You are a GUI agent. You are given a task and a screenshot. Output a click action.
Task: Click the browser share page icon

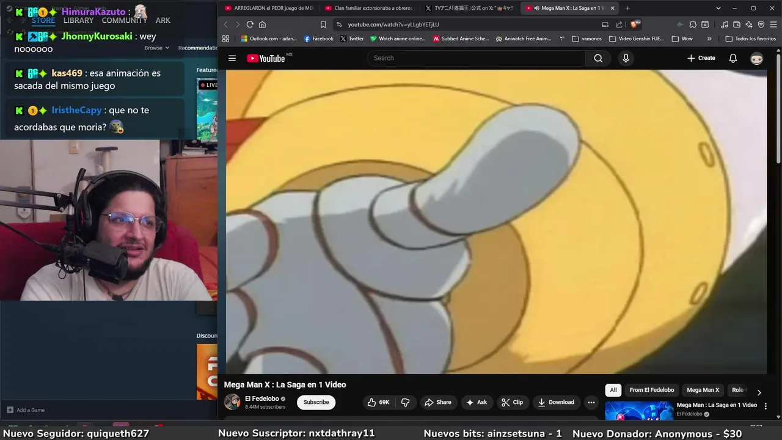(x=619, y=24)
